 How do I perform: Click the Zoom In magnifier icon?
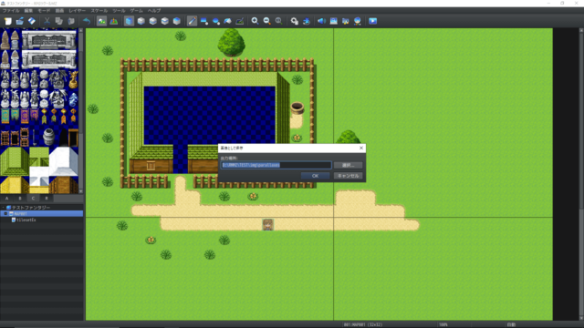click(255, 21)
